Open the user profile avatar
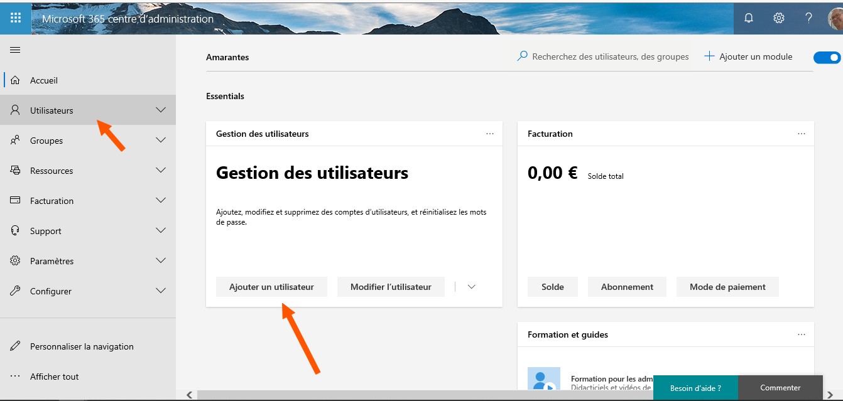The height and width of the screenshot is (401, 843). point(835,18)
